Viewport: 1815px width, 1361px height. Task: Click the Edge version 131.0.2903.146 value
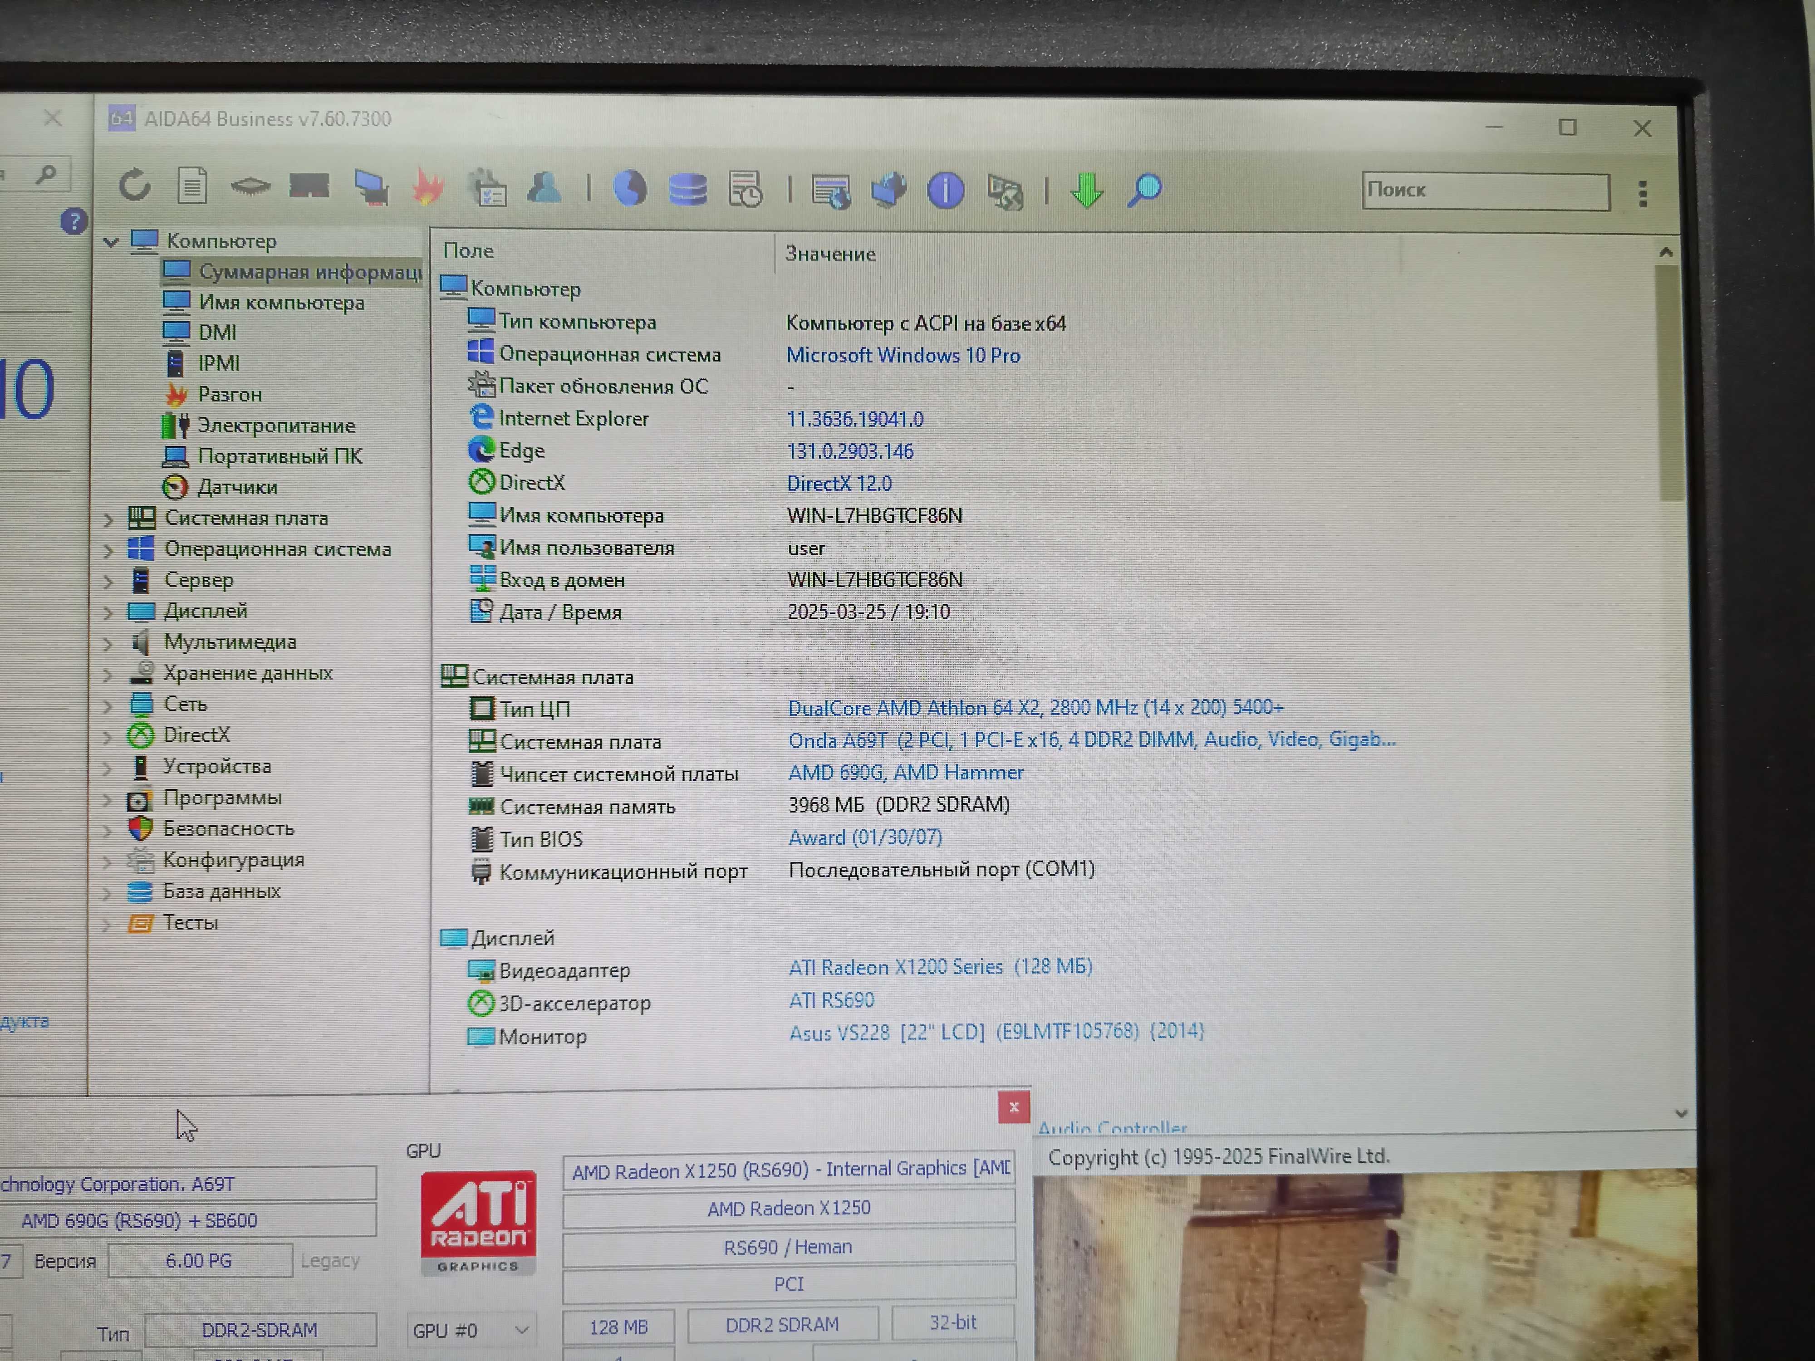850,451
